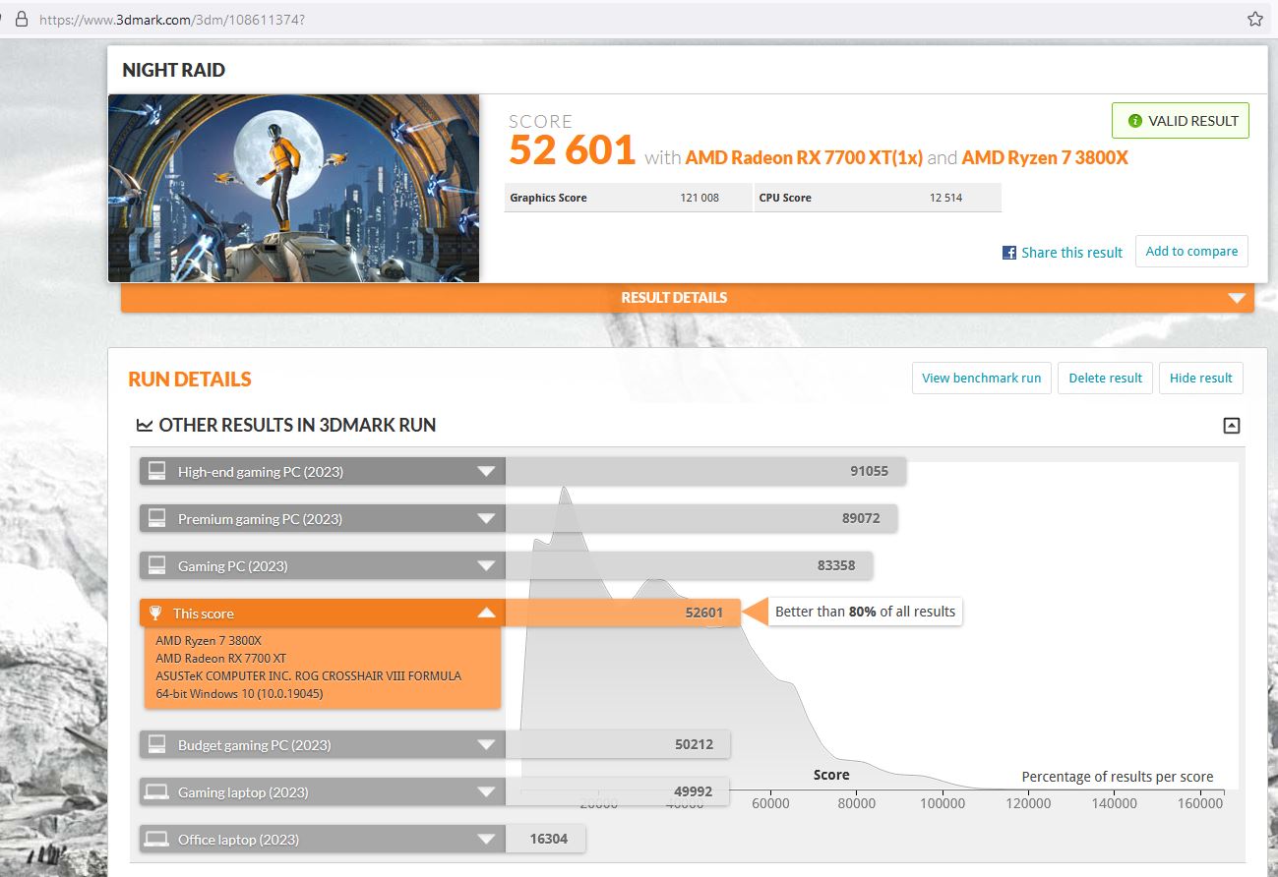Click the 52601 orange score bar
The image size is (1278, 877).
[x=623, y=613]
